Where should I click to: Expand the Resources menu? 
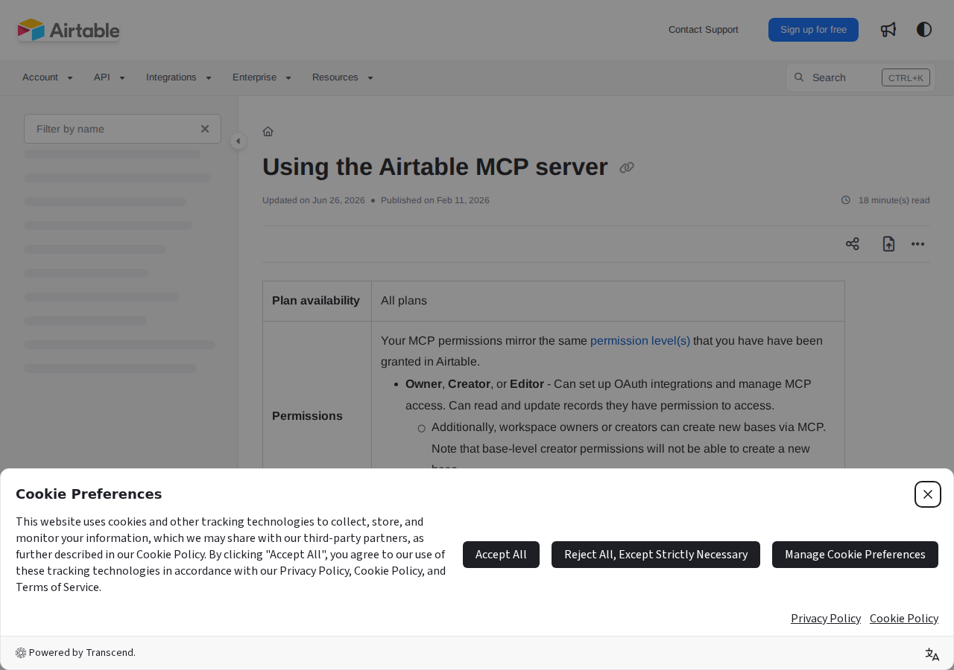(x=343, y=77)
